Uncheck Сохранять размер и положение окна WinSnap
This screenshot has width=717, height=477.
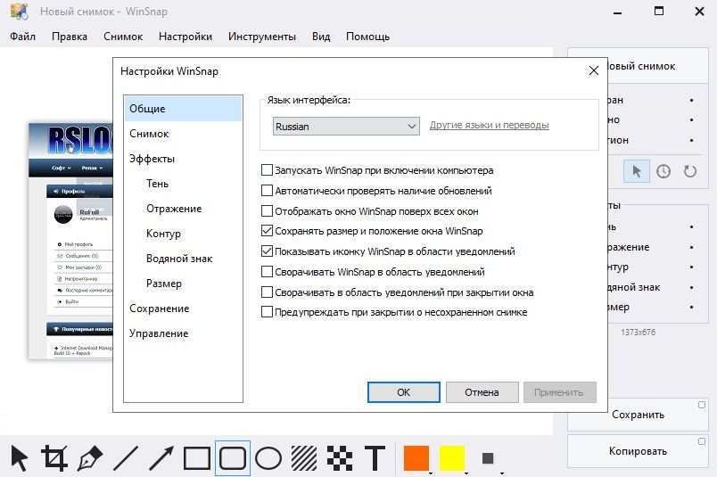tap(267, 231)
